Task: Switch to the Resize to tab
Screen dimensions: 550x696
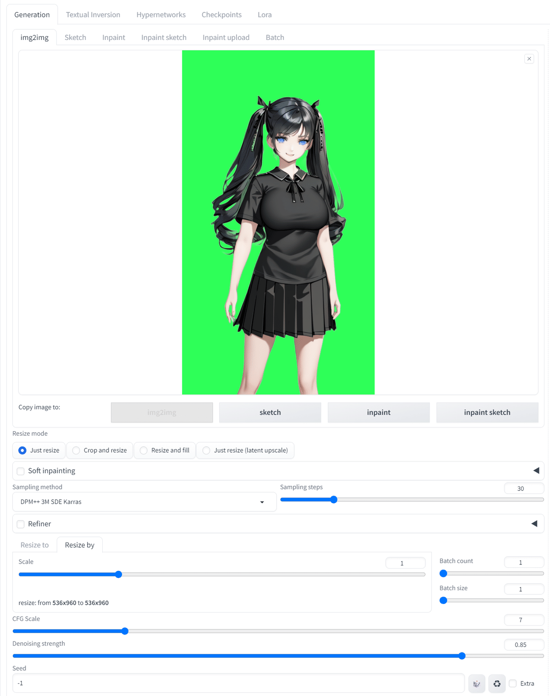Action: click(x=34, y=545)
